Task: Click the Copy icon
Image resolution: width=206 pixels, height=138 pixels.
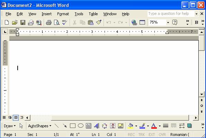Action: [x=82, y=22]
